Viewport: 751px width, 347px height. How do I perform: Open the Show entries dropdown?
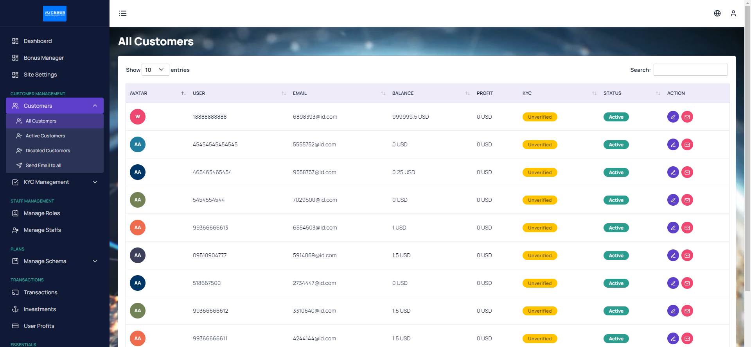[x=155, y=70]
